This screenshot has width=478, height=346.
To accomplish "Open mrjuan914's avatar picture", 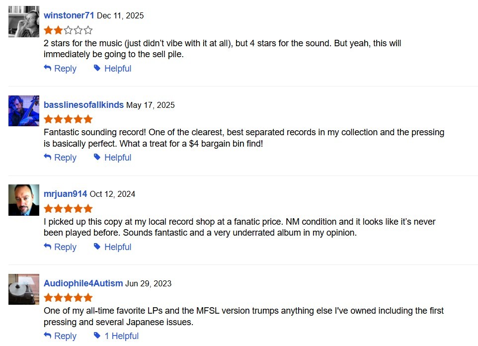I will click(x=24, y=200).
